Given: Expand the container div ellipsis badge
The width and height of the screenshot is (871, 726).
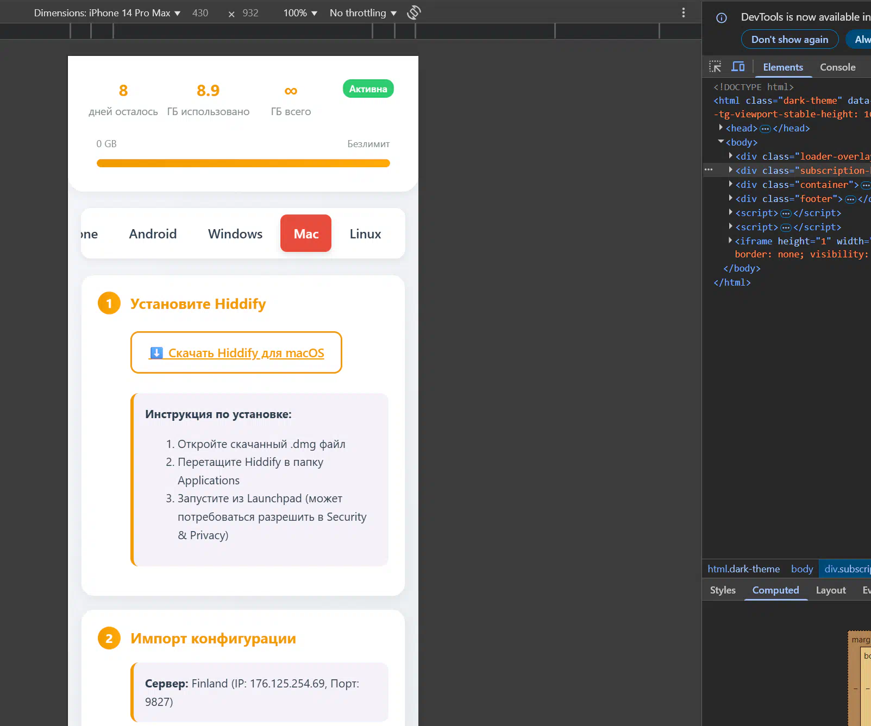Looking at the screenshot, I should [x=866, y=185].
